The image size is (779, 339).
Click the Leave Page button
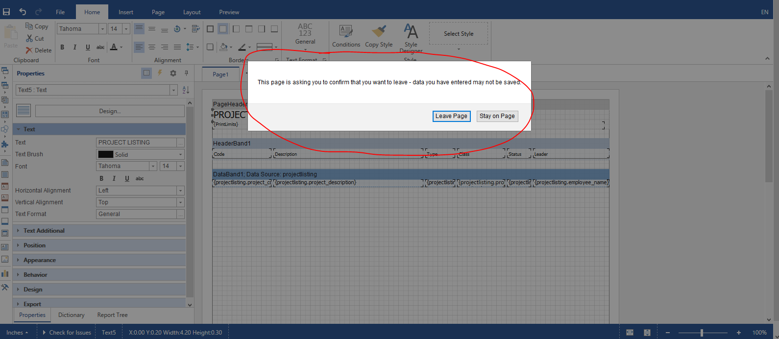(451, 116)
